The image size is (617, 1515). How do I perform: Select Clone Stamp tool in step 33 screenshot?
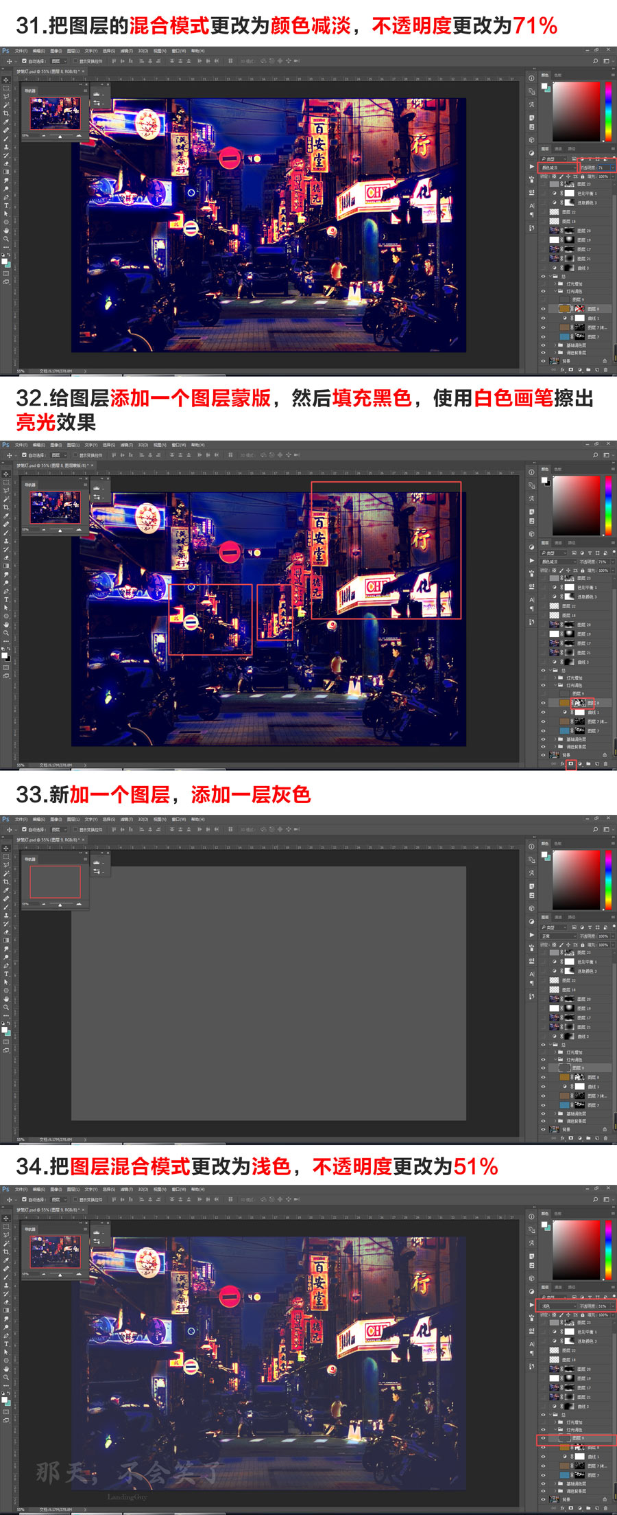click(x=6, y=915)
